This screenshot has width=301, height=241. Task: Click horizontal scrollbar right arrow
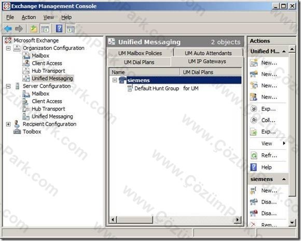(238, 220)
